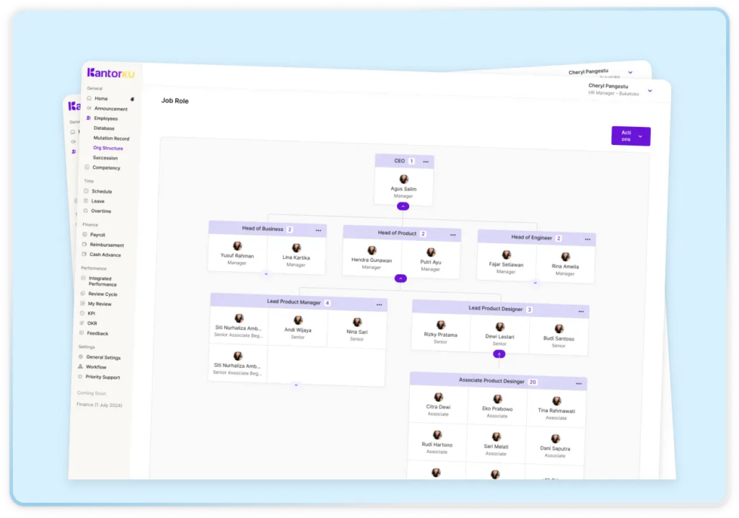739x518 pixels.
Task: Open the three-dot menu on Lead Product Designer
Action: (581, 312)
